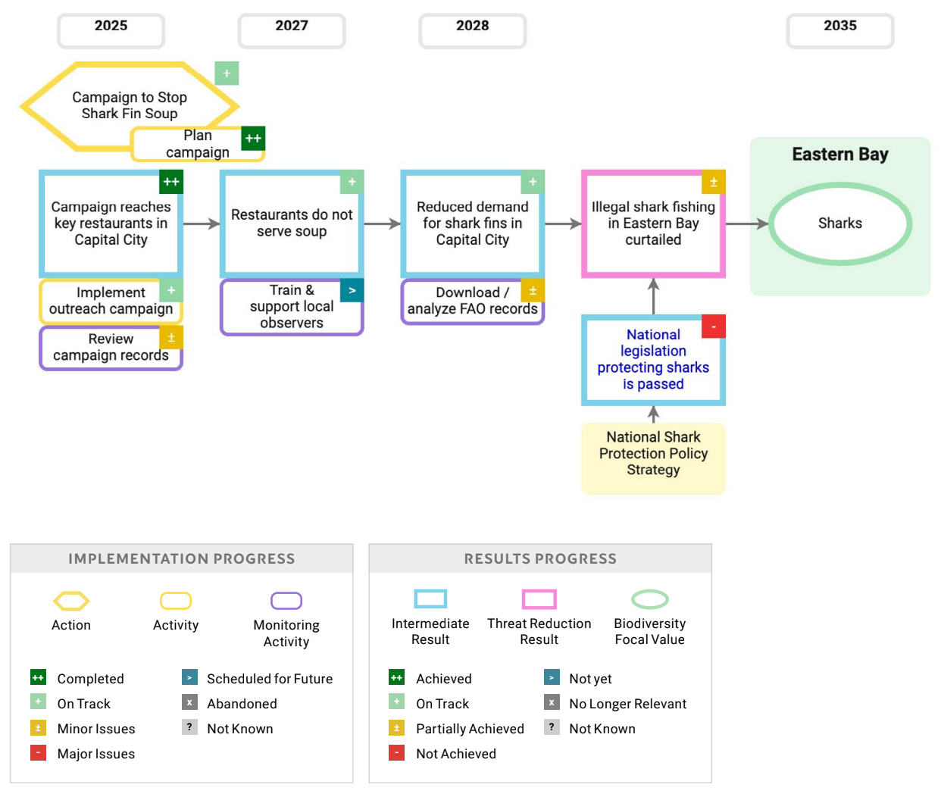Click the 'Threat Reduction Result' legend label
941x797 pixels.
[539, 631]
